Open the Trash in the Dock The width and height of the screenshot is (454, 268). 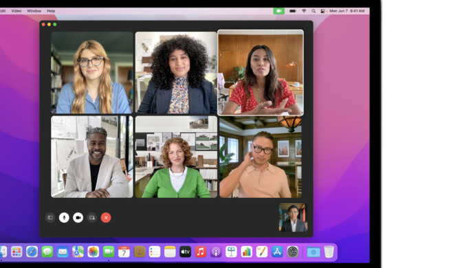(x=329, y=252)
